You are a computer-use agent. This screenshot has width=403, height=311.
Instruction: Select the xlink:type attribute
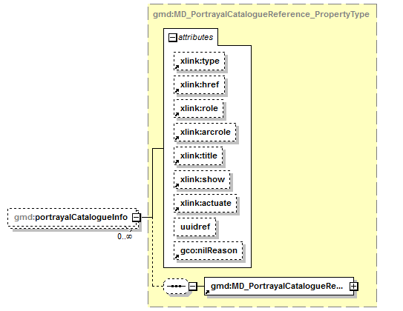coord(200,61)
